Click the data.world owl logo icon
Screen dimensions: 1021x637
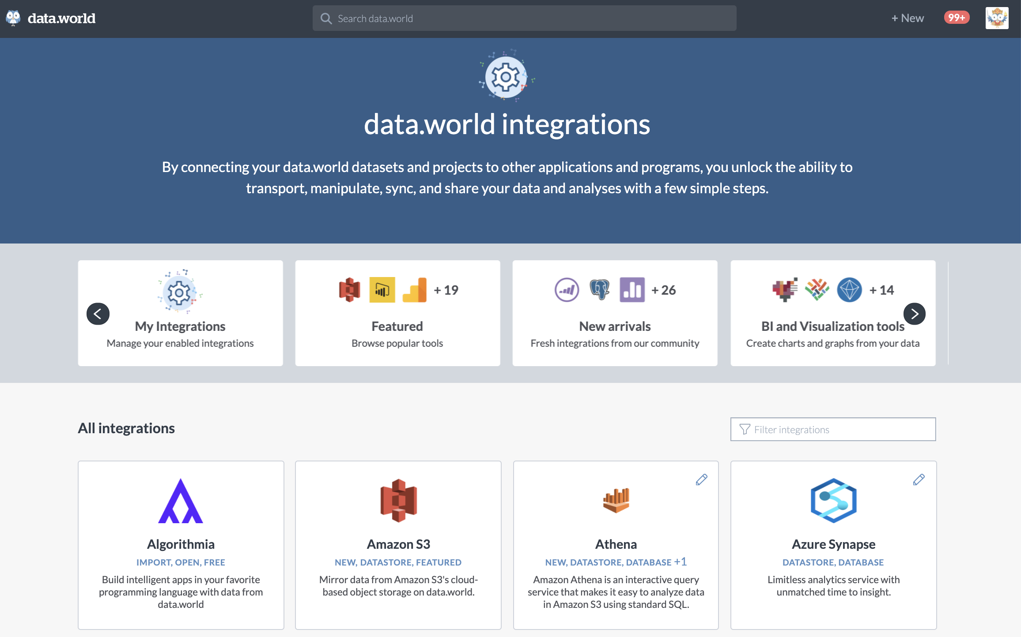[13, 18]
